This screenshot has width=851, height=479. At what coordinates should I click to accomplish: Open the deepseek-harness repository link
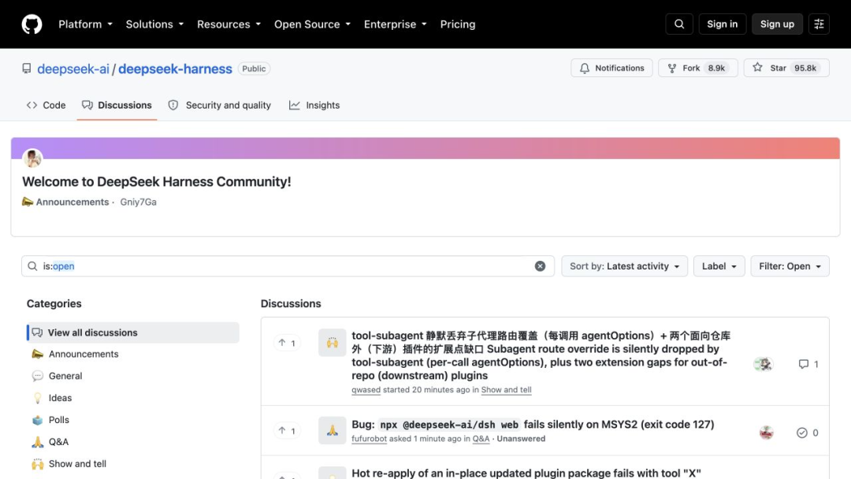(x=175, y=69)
